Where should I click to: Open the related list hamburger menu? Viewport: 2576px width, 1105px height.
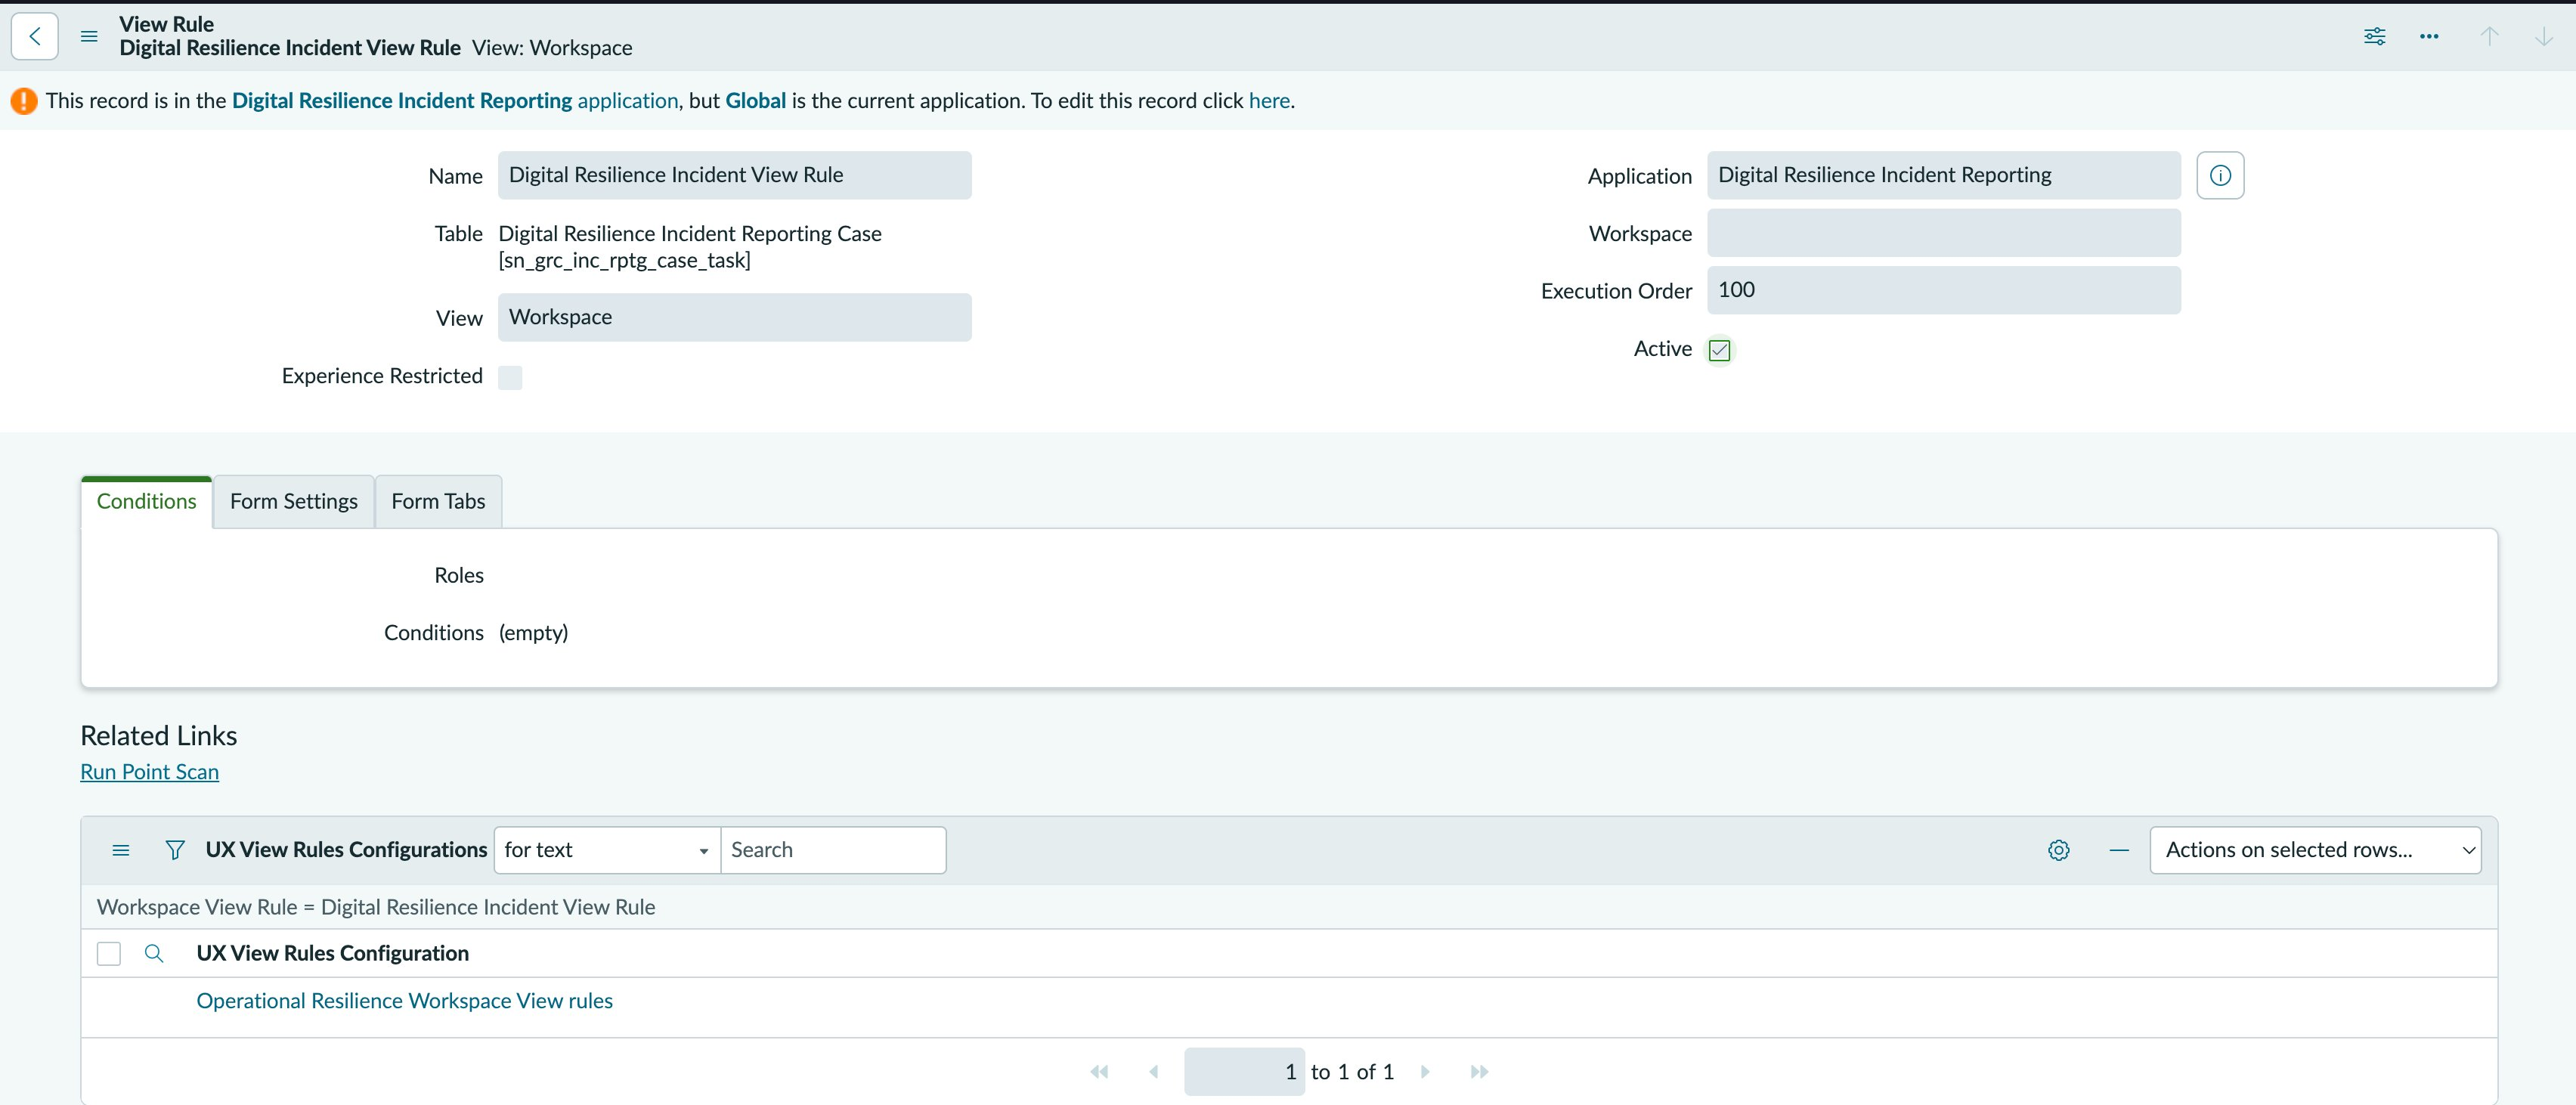tap(121, 850)
